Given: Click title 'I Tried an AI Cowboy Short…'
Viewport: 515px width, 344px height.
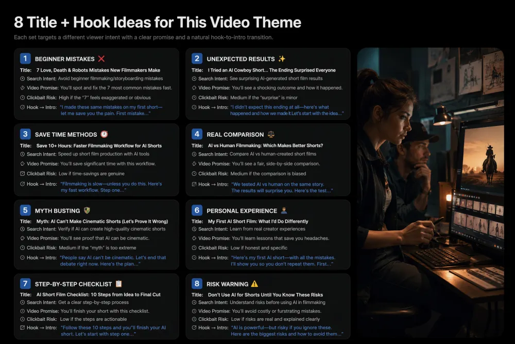Looking at the screenshot, I should pos(271,70).
